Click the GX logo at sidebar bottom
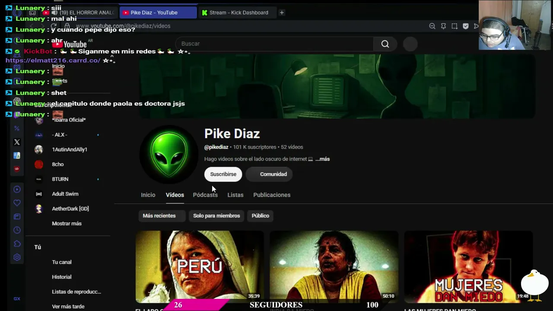553x311 pixels. coord(17,298)
